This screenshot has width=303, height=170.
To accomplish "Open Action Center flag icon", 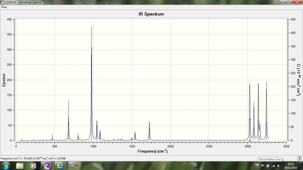I will pyautogui.click(x=262, y=166).
